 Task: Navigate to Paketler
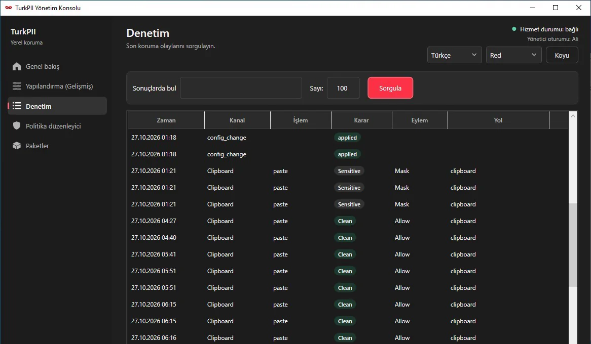tap(57, 146)
